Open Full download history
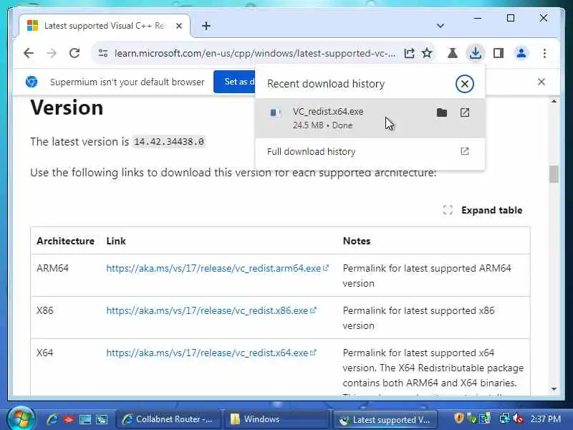The image size is (573, 430). 370,151
